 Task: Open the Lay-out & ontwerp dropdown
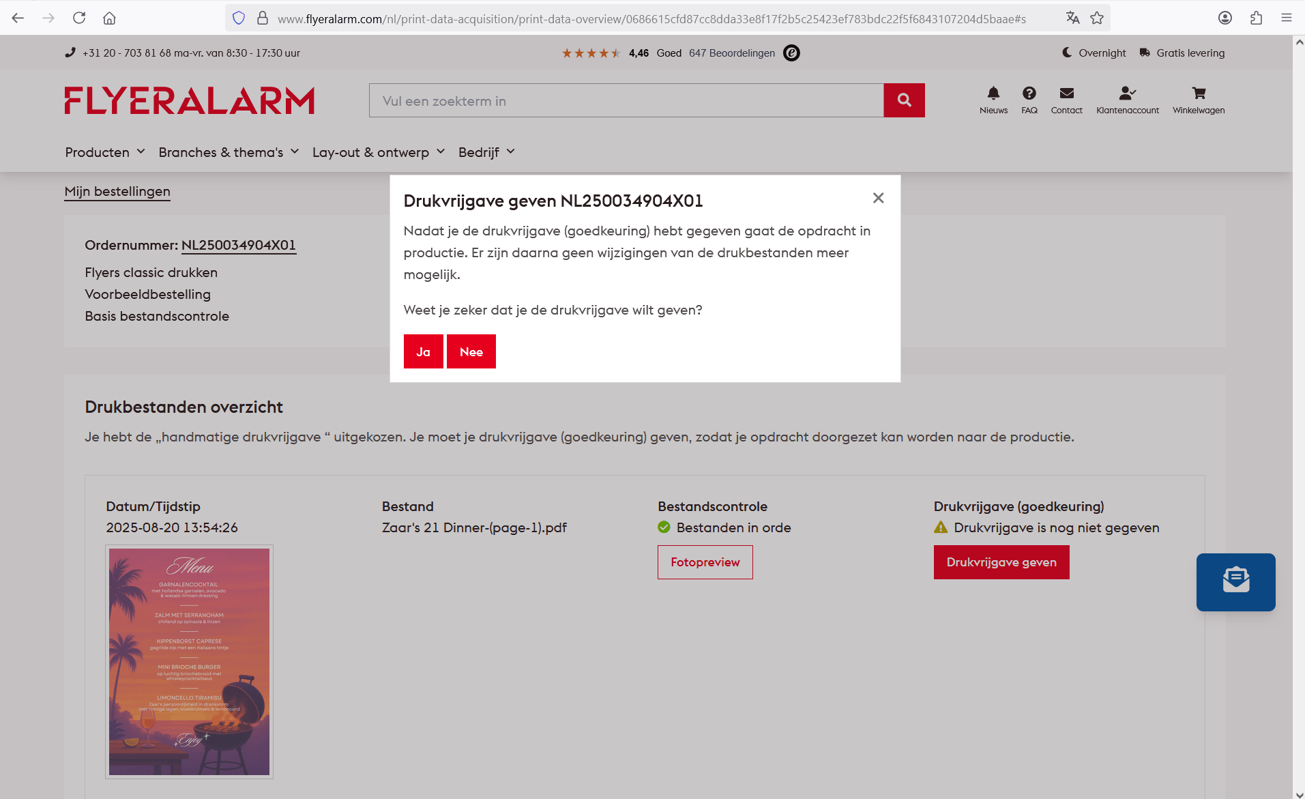378,152
